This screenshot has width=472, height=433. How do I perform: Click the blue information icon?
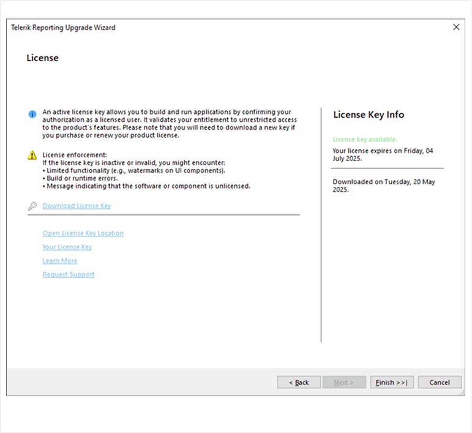pos(32,115)
